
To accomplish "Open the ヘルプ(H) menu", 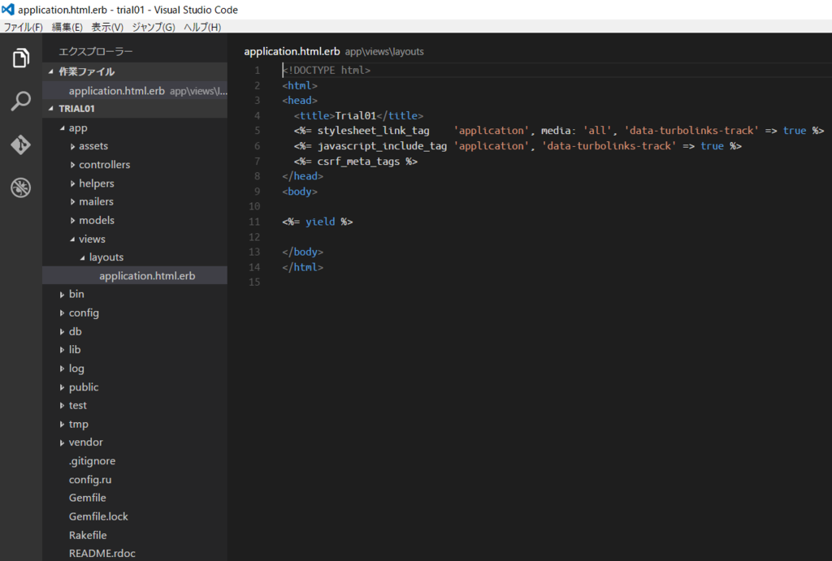I will (202, 27).
